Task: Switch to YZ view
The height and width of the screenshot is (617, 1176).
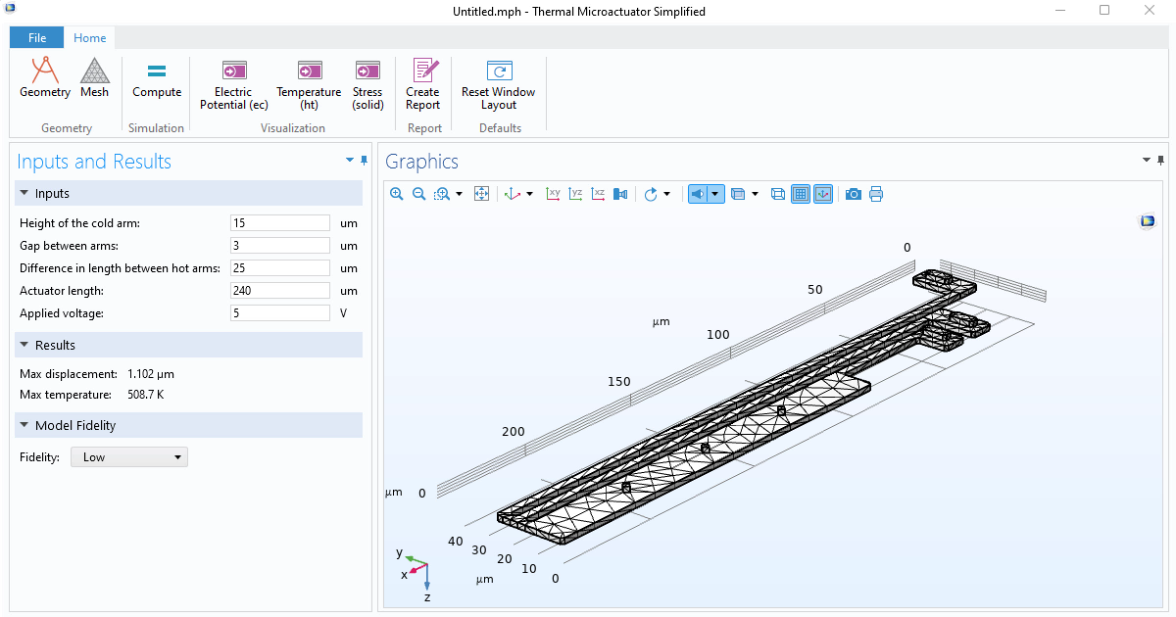Action: coord(576,194)
